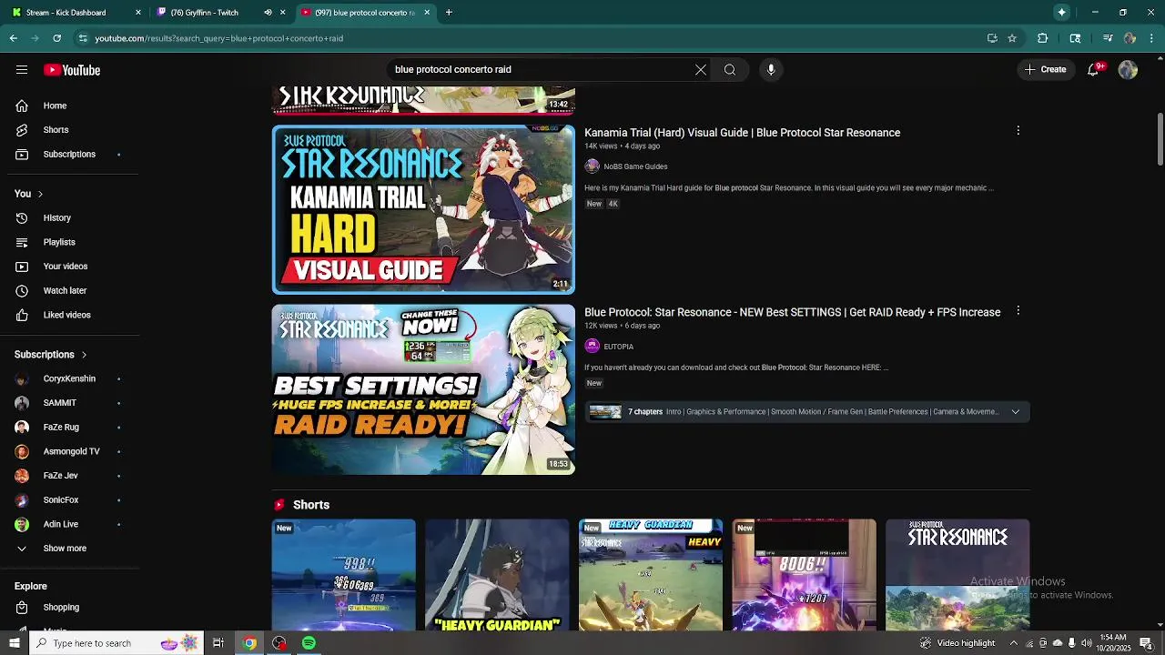Screen dimensions: 1165x655
Task: Open Chrome three-dot menu
Action: point(1152,38)
